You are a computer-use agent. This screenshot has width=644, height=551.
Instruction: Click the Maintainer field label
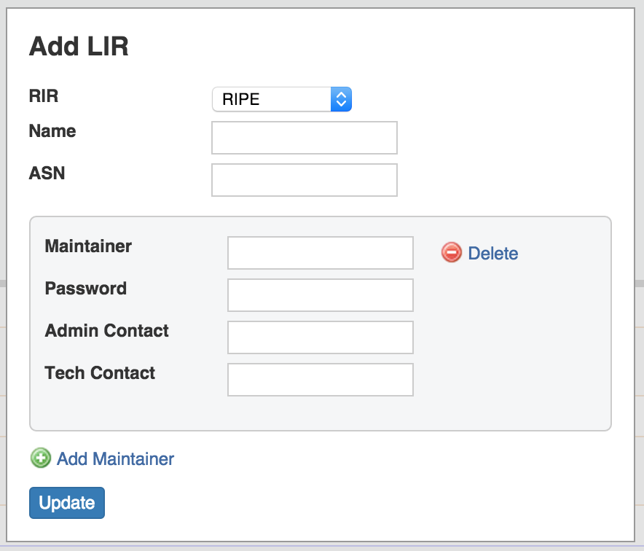88,246
